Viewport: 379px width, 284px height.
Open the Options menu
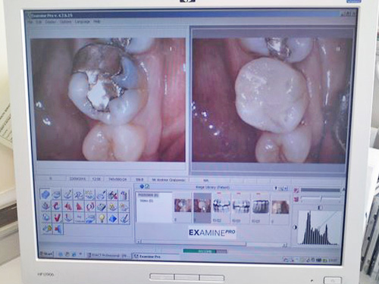pos(65,22)
